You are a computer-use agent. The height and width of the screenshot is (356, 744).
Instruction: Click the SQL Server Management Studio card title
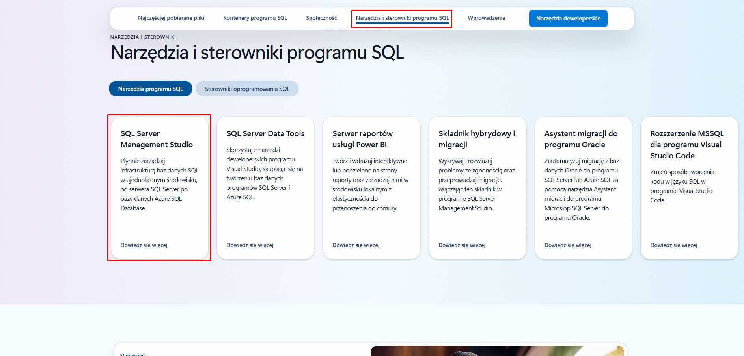click(x=157, y=139)
